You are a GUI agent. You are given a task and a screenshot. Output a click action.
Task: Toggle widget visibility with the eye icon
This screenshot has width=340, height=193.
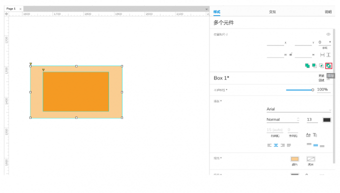328,34
